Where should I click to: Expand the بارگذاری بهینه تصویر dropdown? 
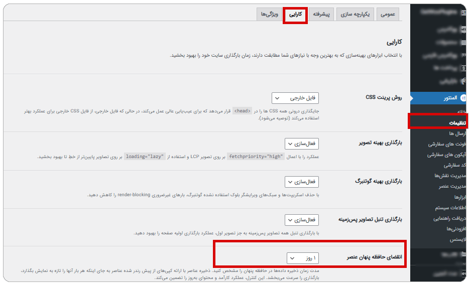302,144
